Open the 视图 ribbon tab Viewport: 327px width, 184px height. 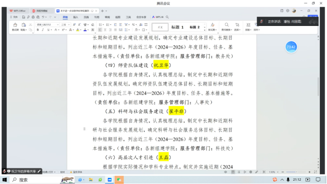(118, 17)
